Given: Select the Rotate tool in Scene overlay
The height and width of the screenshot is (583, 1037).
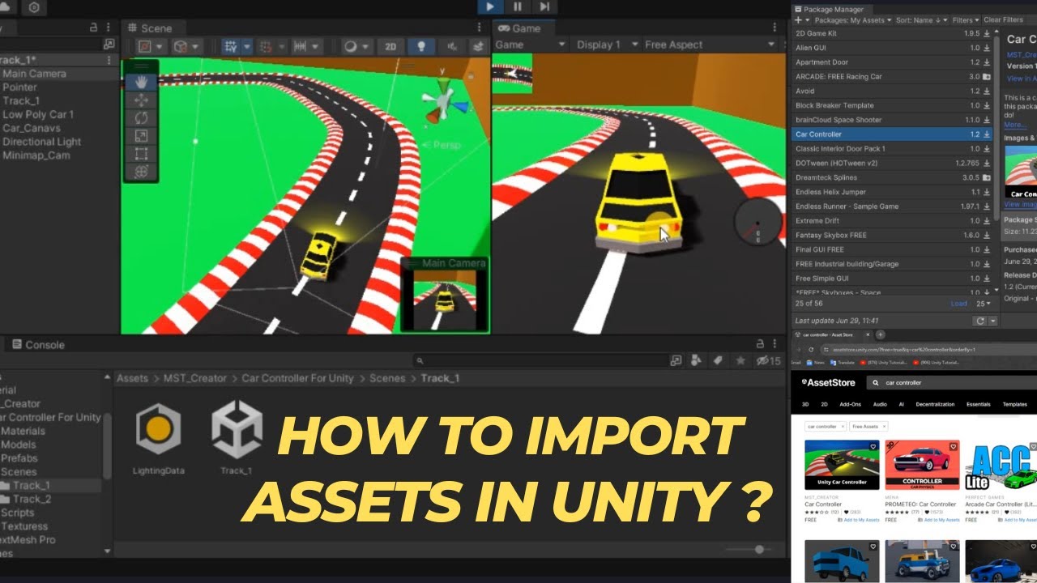Looking at the screenshot, I should pyautogui.click(x=142, y=118).
